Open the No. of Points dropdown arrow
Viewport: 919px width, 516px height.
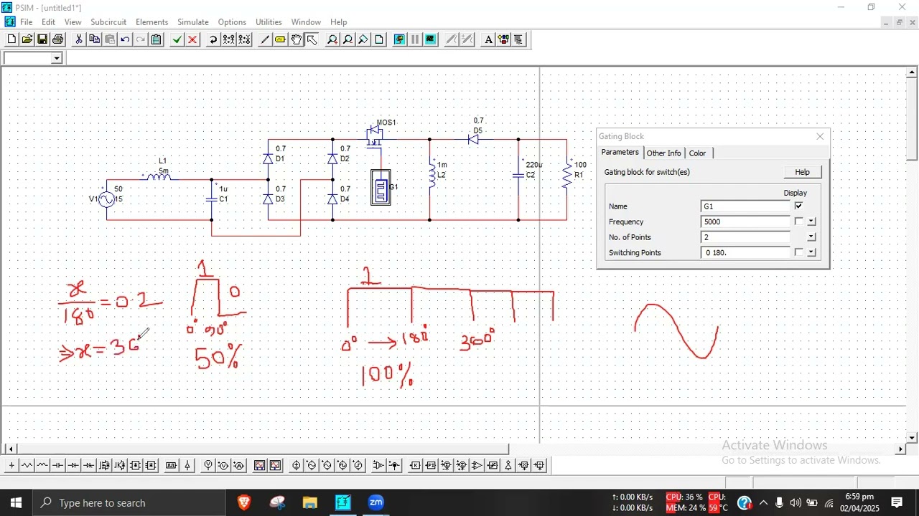coord(811,237)
